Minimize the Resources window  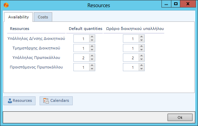(166, 4)
